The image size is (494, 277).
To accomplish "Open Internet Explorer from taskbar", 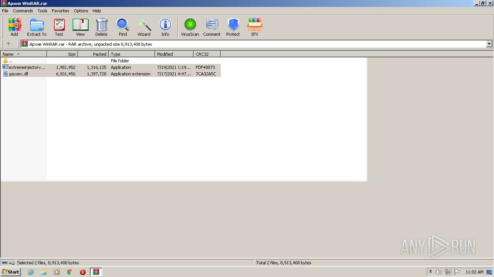I will click(30, 272).
